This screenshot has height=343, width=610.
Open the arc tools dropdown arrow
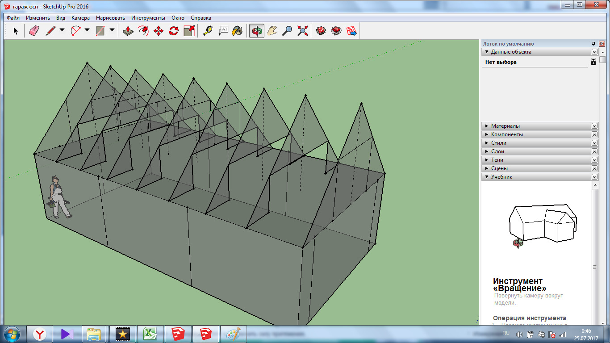[87, 30]
